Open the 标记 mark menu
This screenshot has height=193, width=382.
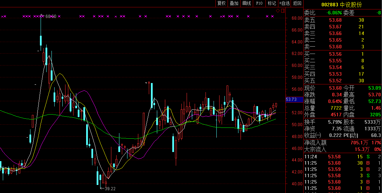(272, 4)
